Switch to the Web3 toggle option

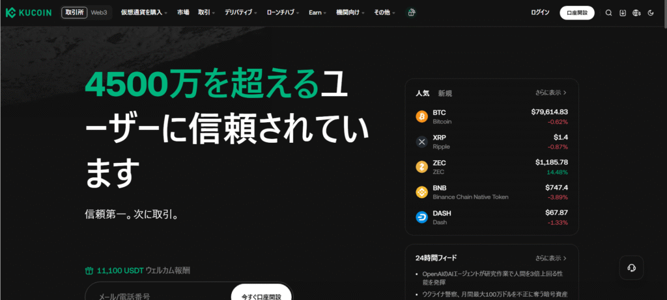click(x=99, y=13)
